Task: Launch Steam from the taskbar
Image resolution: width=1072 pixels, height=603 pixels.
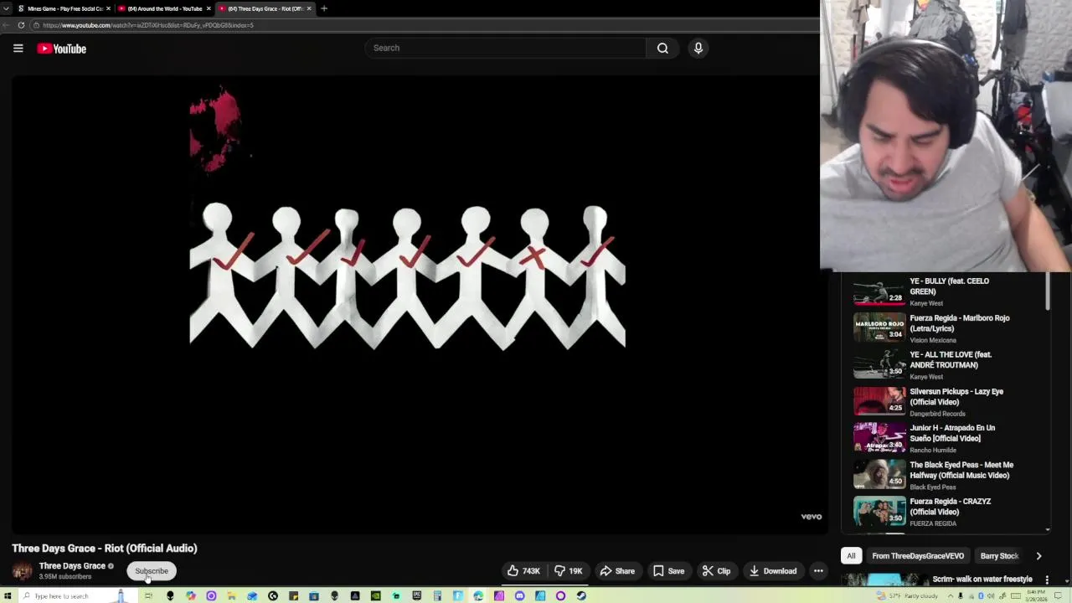Action: pyautogui.click(x=581, y=596)
